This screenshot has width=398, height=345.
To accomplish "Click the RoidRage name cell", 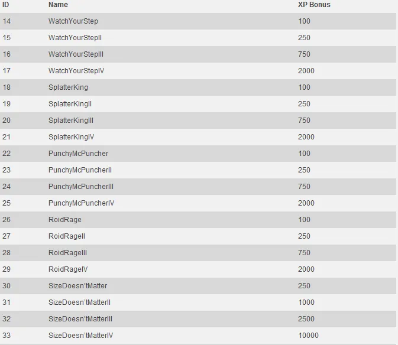I will 65,220.
